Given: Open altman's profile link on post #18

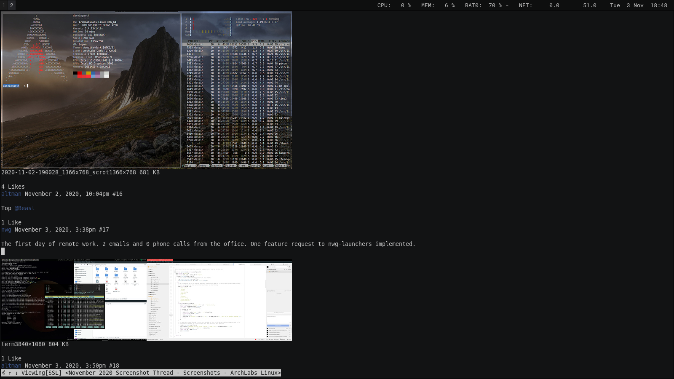Looking at the screenshot, I should click(11, 366).
